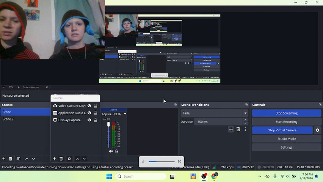Pop out the Scene Transitions dock
The width and height of the screenshot is (323, 182).
[246, 105]
